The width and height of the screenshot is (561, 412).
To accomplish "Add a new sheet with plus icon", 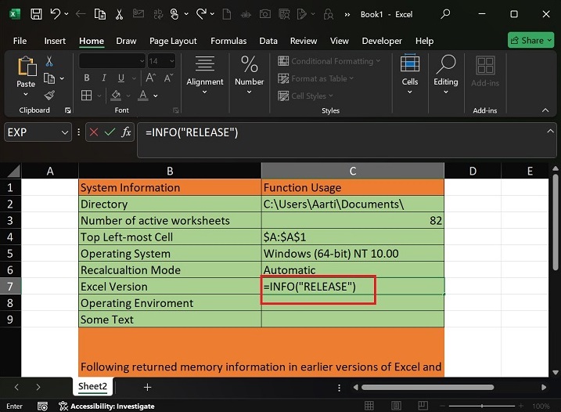I will click(147, 387).
